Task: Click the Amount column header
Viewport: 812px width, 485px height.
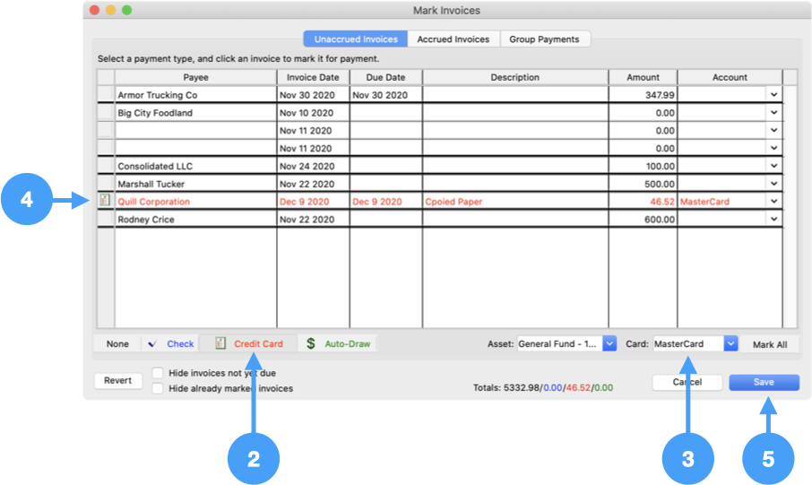Action: coord(642,78)
